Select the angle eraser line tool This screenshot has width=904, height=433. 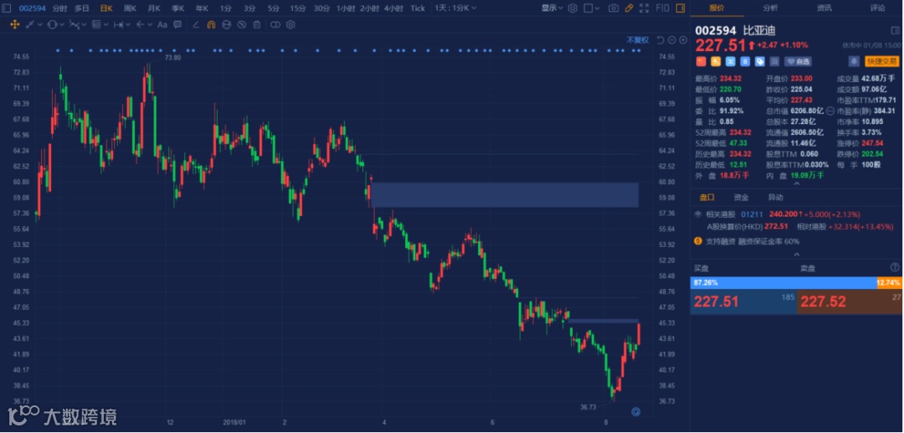click(196, 25)
